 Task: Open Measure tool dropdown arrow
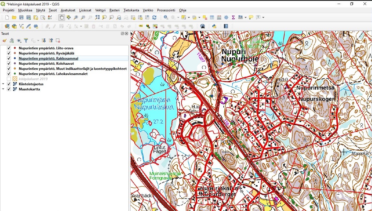(245, 17)
